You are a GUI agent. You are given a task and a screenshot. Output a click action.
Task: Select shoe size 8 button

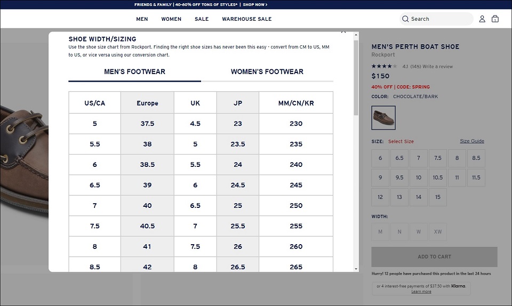[457, 158]
